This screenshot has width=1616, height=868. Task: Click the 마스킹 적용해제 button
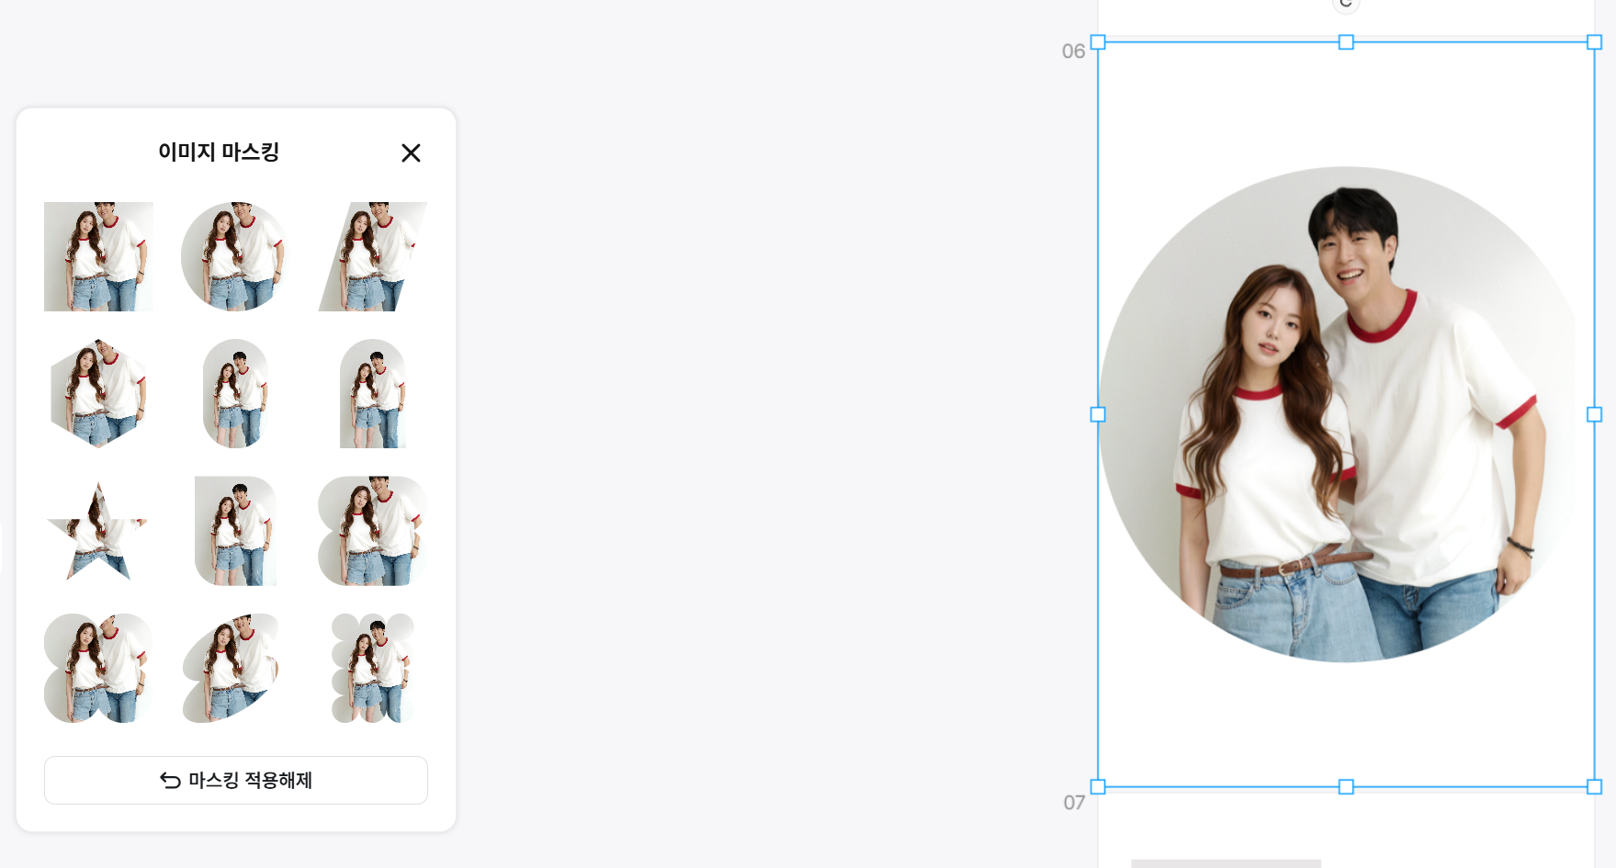[235, 780]
